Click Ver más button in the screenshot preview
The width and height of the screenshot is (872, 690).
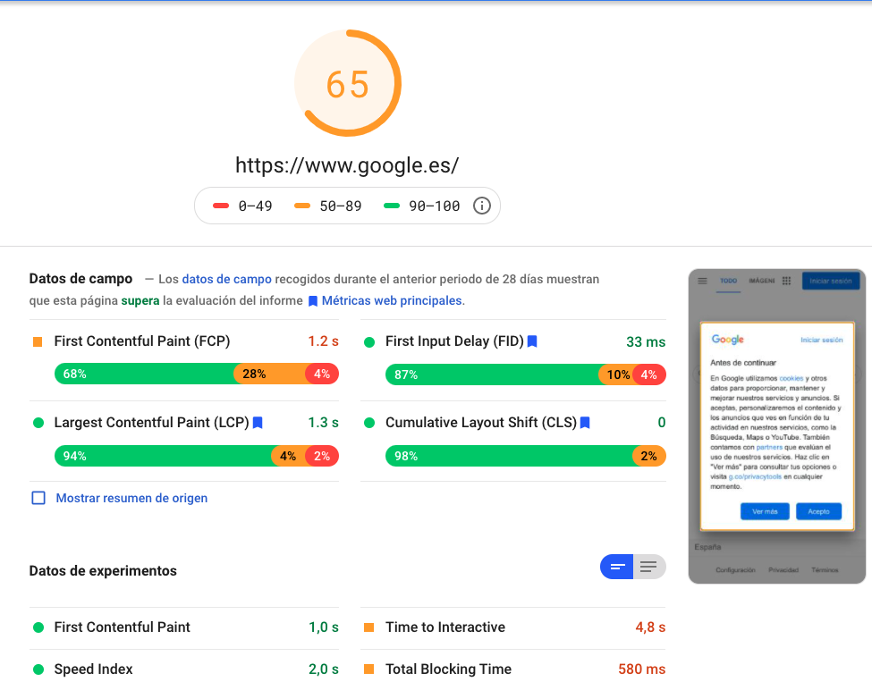765,511
